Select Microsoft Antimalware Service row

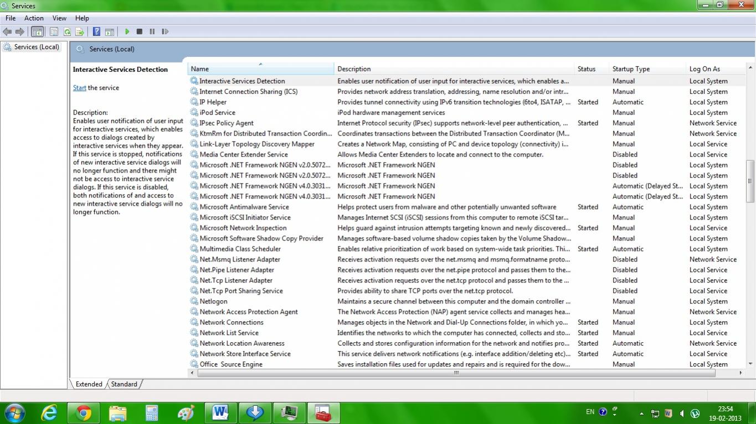click(466, 207)
